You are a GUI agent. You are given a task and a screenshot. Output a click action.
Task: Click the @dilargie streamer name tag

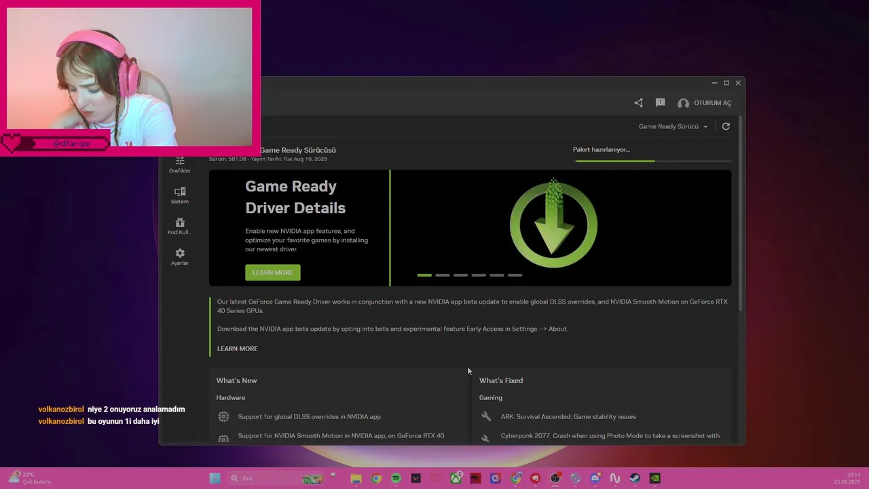[x=71, y=144]
